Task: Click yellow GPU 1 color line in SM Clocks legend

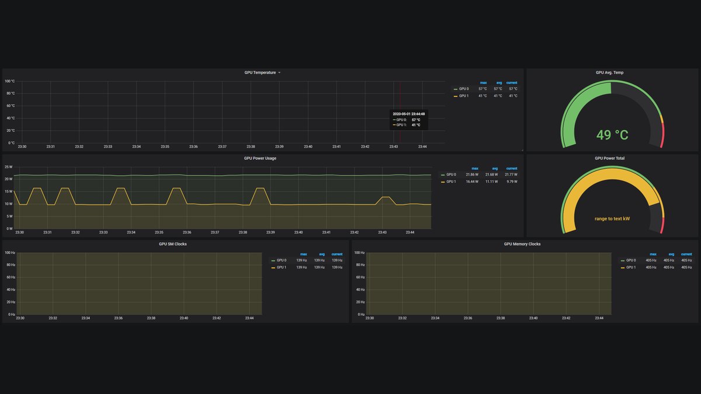Action: 273,267
